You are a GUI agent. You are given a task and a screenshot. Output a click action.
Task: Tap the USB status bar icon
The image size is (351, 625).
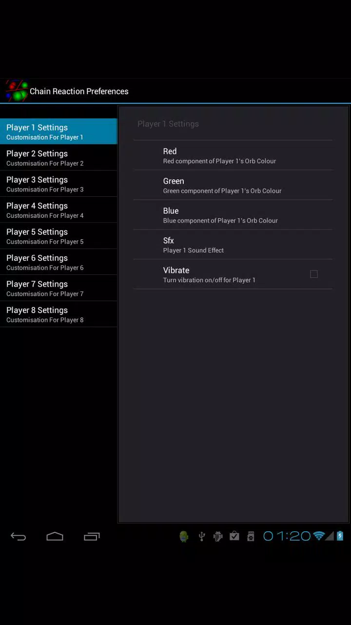coord(201,537)
